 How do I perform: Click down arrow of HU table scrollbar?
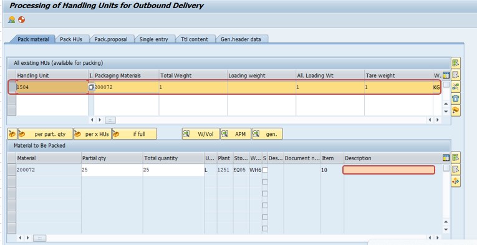446,112
